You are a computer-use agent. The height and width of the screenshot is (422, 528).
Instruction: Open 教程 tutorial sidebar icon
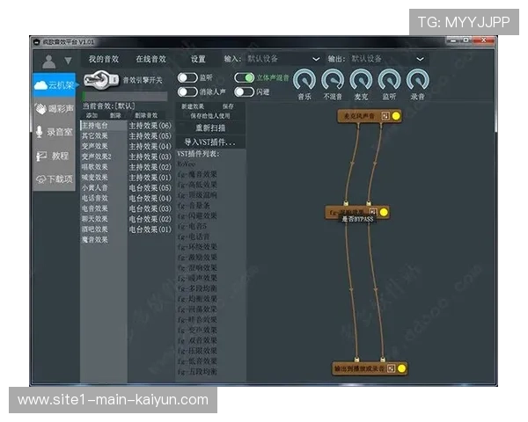tap(41, 156)
